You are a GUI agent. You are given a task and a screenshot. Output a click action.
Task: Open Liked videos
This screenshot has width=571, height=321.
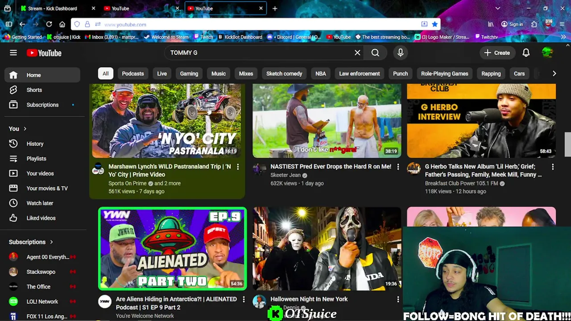(42, 218)
